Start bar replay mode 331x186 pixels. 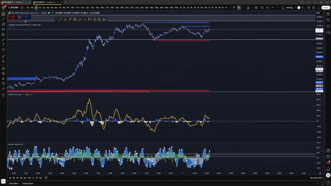pos(267,8)
